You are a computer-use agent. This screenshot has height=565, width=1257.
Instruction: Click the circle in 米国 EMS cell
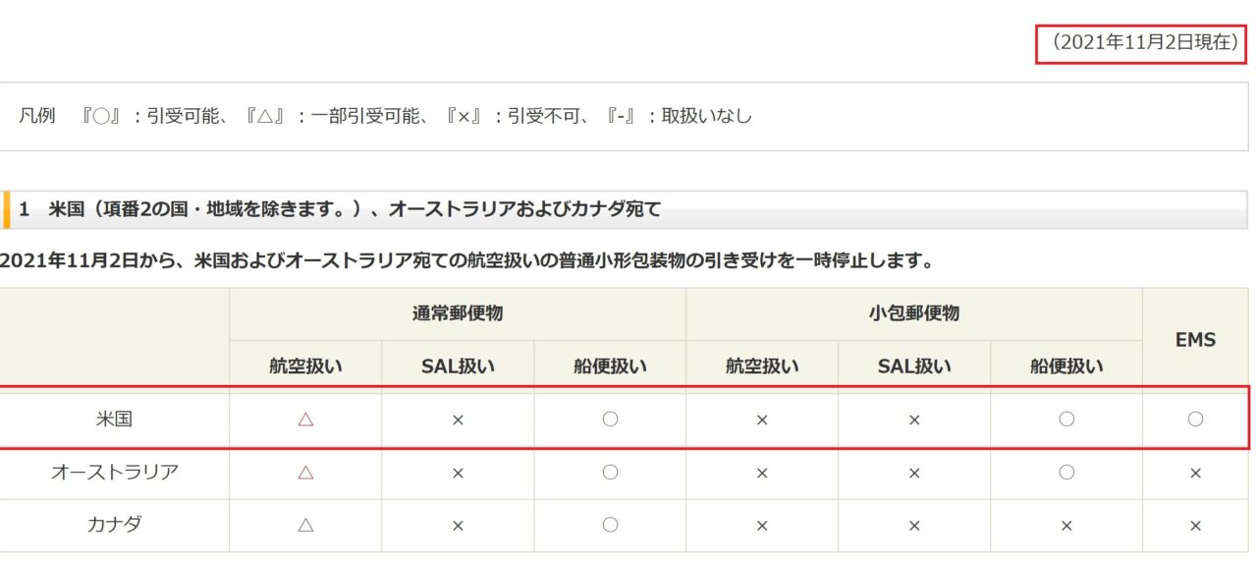[1195, 419]
